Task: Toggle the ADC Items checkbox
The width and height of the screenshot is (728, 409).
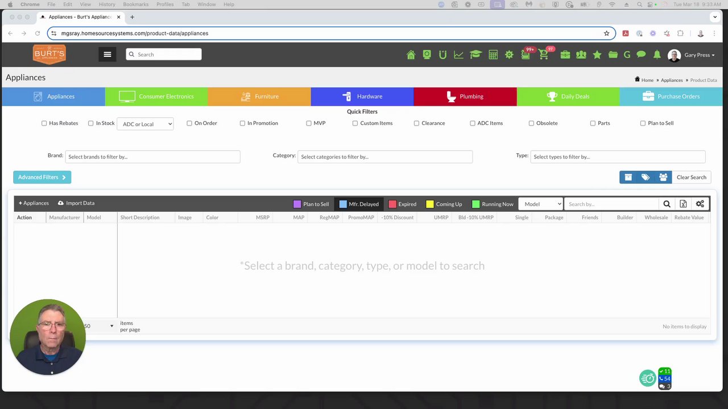Action: 472,123
